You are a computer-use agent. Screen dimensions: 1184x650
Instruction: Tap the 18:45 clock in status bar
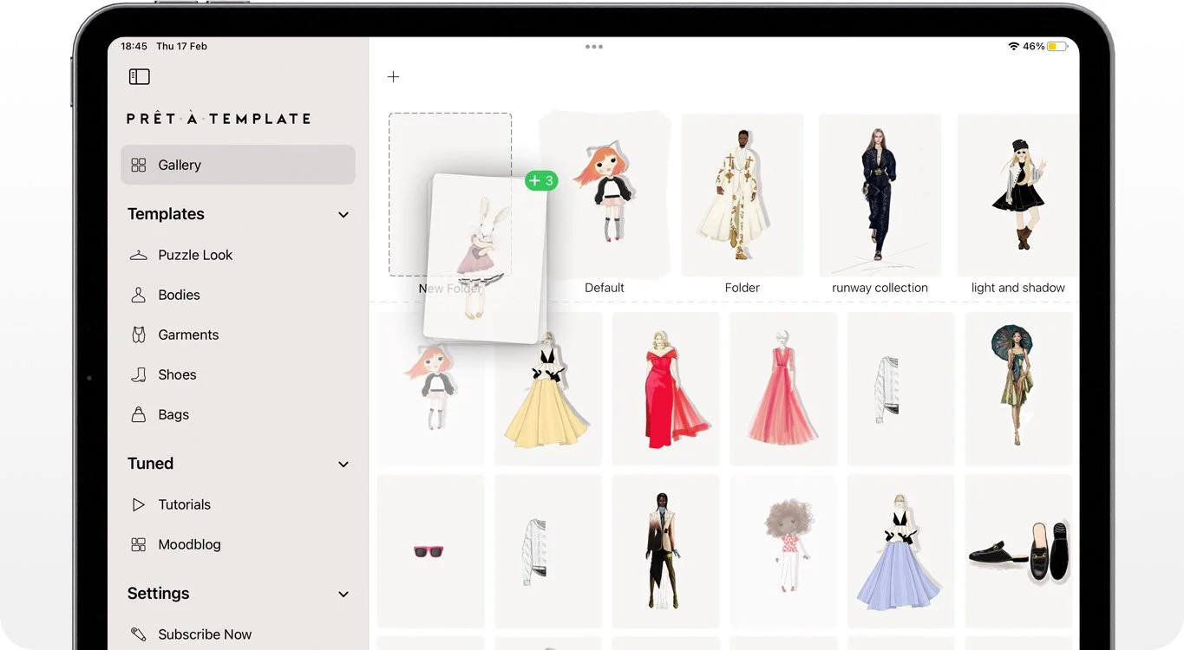coord(134,47)
